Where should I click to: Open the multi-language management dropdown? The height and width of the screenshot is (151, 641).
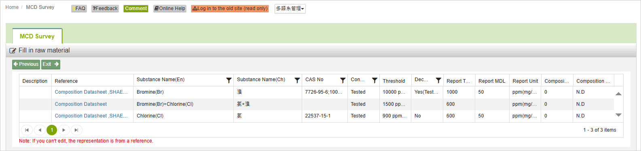290,8
